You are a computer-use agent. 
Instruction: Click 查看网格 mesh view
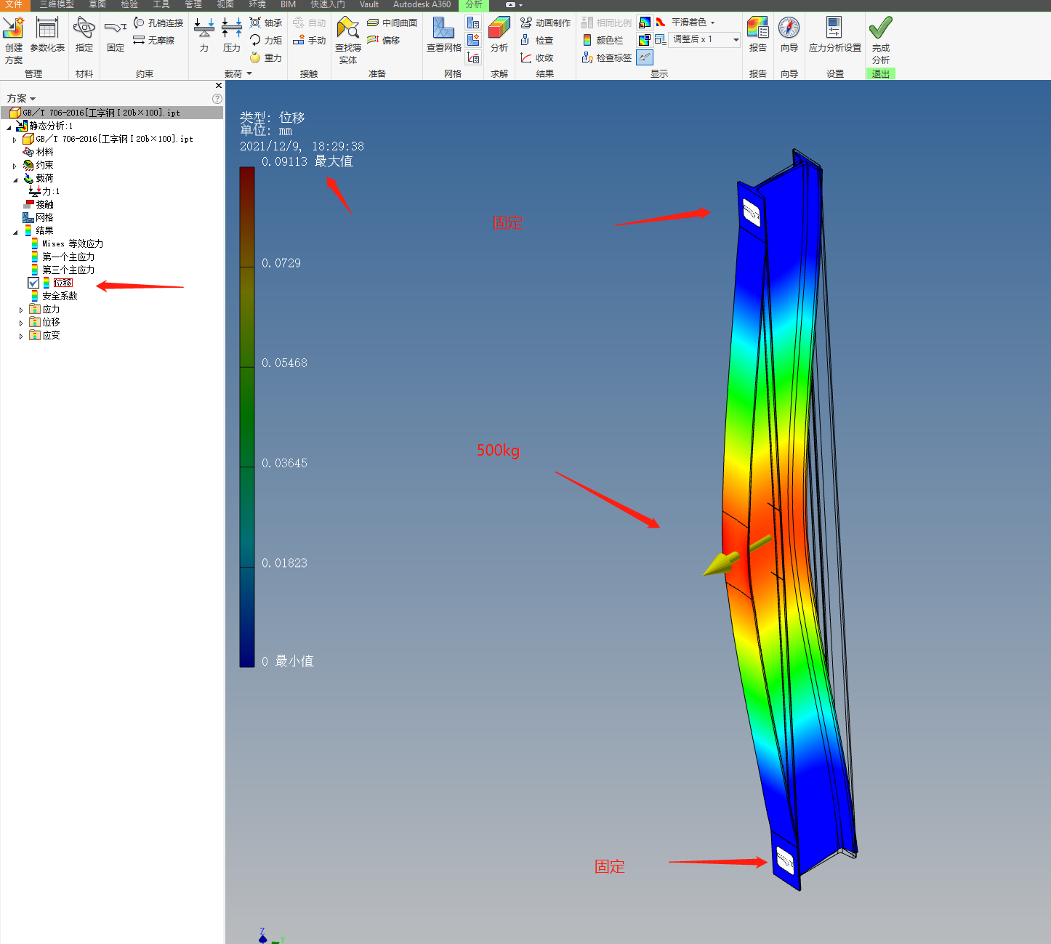(x=443, y=35)
